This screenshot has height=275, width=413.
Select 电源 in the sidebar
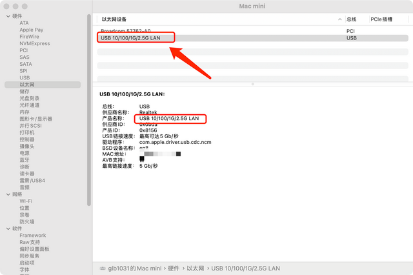25,153
